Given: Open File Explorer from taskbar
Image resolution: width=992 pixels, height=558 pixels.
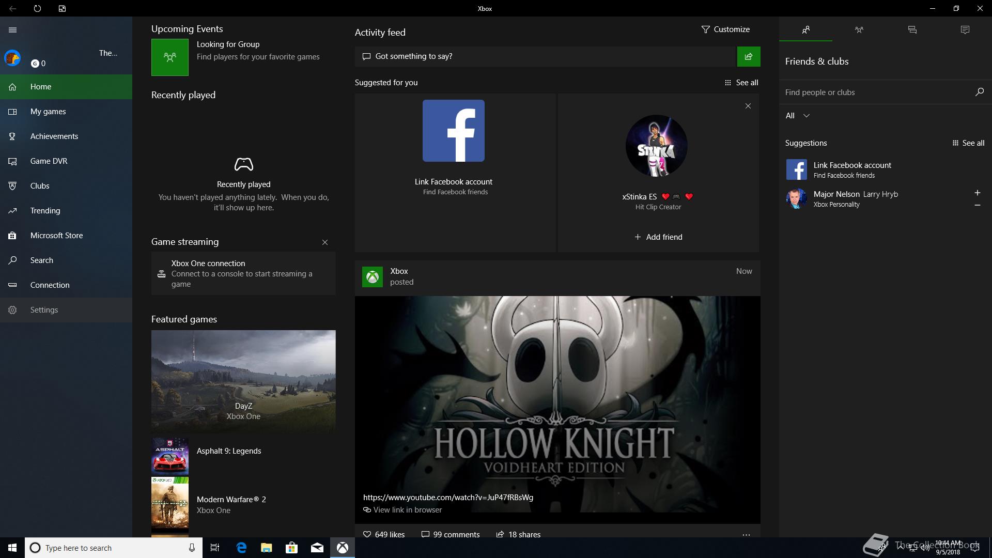Looking at the screenshot, I should click(266, 548).
